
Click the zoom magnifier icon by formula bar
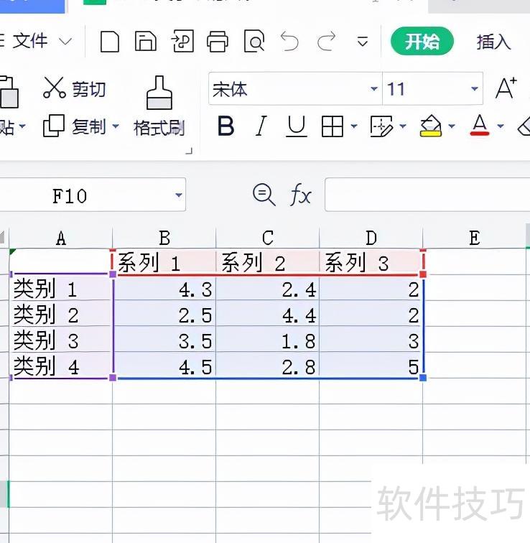264,195
